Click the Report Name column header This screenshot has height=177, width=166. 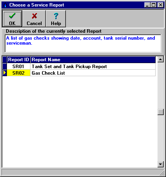click(93, 60)
